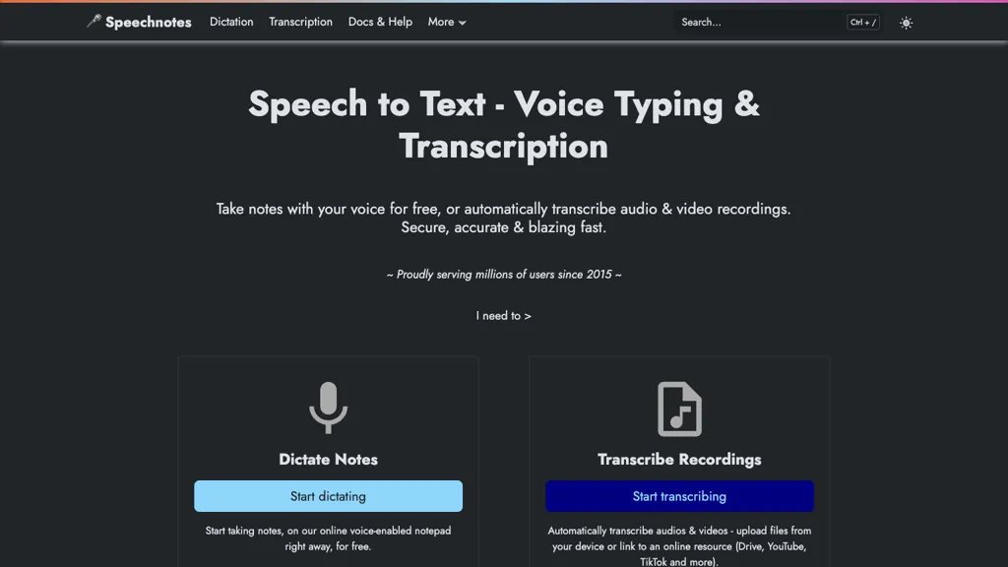Expand the More dropdown menu
This screenshot has width=1008, height=567.
[x=447, y=22]
